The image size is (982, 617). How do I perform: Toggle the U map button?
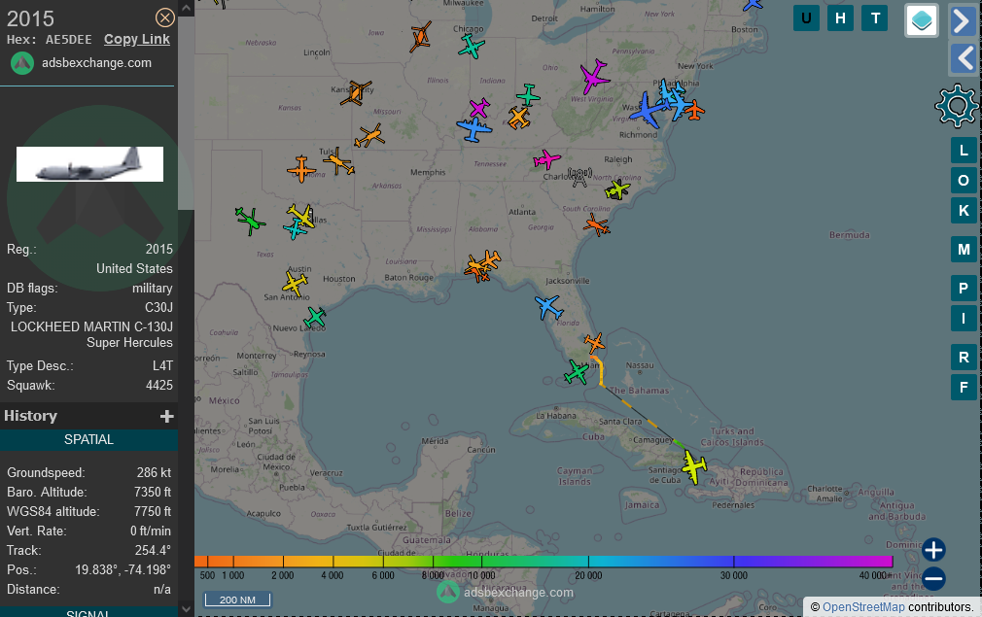click(806, 18)
